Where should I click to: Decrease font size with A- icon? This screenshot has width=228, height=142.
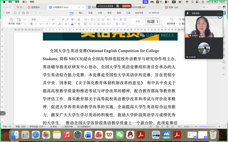click(68, 19)
